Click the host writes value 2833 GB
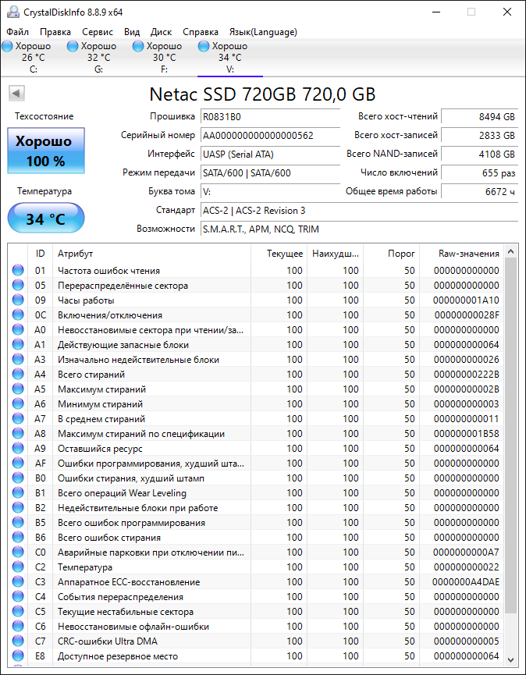The height and width of the screenshot is (675, 526). pyautogui.click(x=479, y=135)
